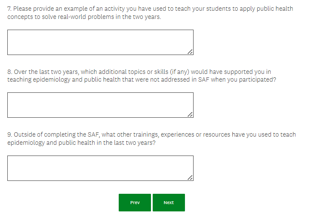Click the number 7 question label
Viewport: 317px width, 223px height.
pos(9,9)
